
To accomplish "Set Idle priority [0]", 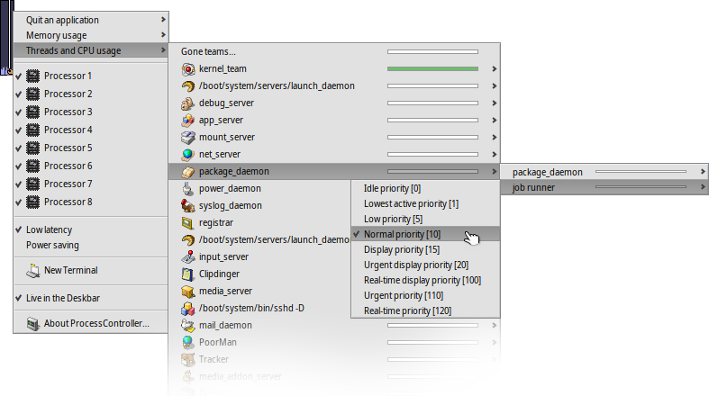I will 425,188.
